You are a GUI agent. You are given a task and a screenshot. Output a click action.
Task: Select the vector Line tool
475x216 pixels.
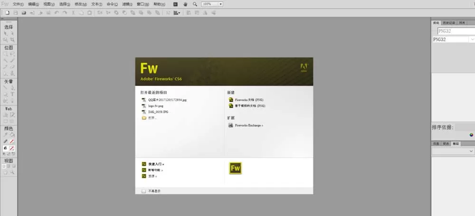(5, 87)
